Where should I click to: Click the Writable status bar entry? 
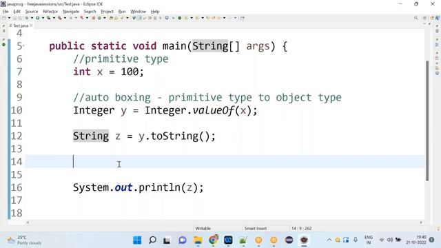pos(203,228)
